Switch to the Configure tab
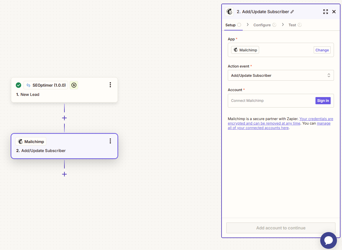This screenshot has width=342, height=250. (262, 25)
